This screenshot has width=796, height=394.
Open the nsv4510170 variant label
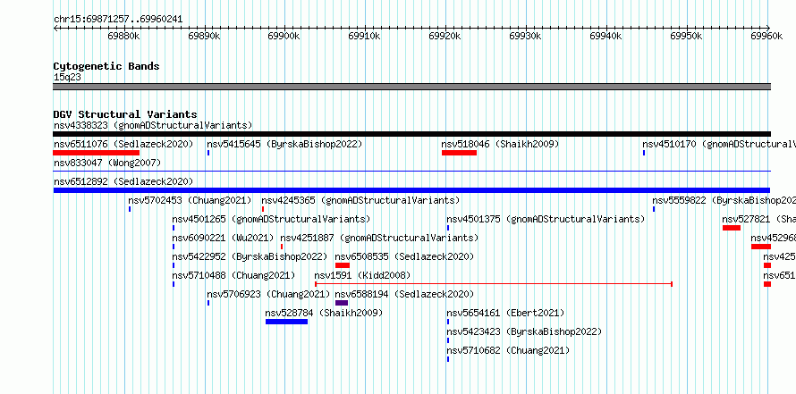tap(719, 144)
